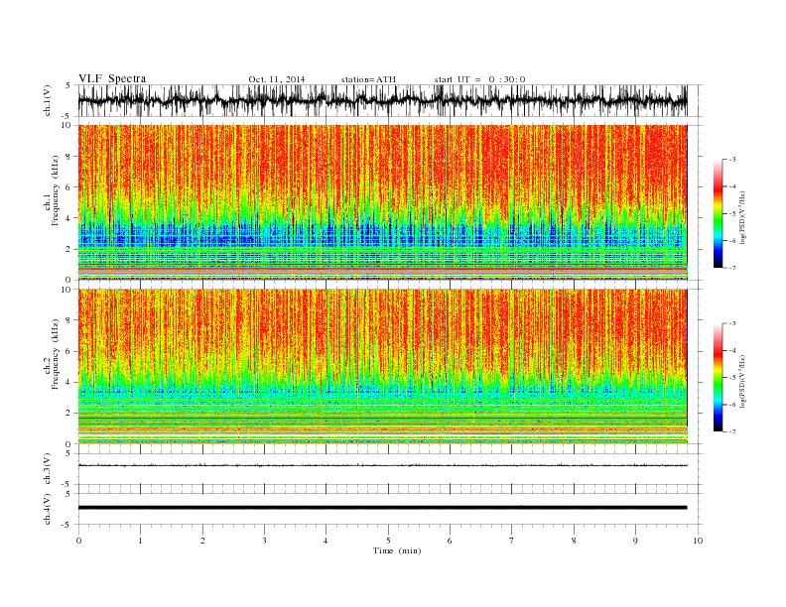Image resolution: width=786 pixels, height=607 pixels.
Task: Click the Time axis tick label "3"
Action: [264, 541]
